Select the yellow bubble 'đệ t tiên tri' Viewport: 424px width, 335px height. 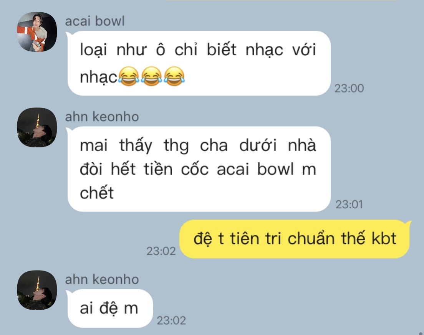click(x=295, y=239)
